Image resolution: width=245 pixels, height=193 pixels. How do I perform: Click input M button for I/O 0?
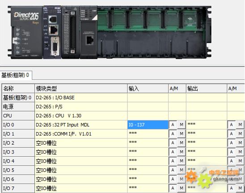tap(182, 125)
